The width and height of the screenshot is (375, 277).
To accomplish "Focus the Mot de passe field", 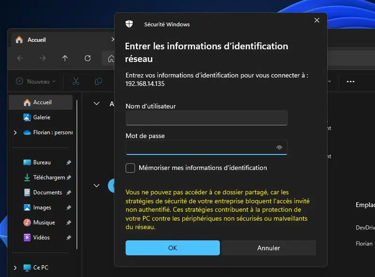I will click(x=199, y=147).
